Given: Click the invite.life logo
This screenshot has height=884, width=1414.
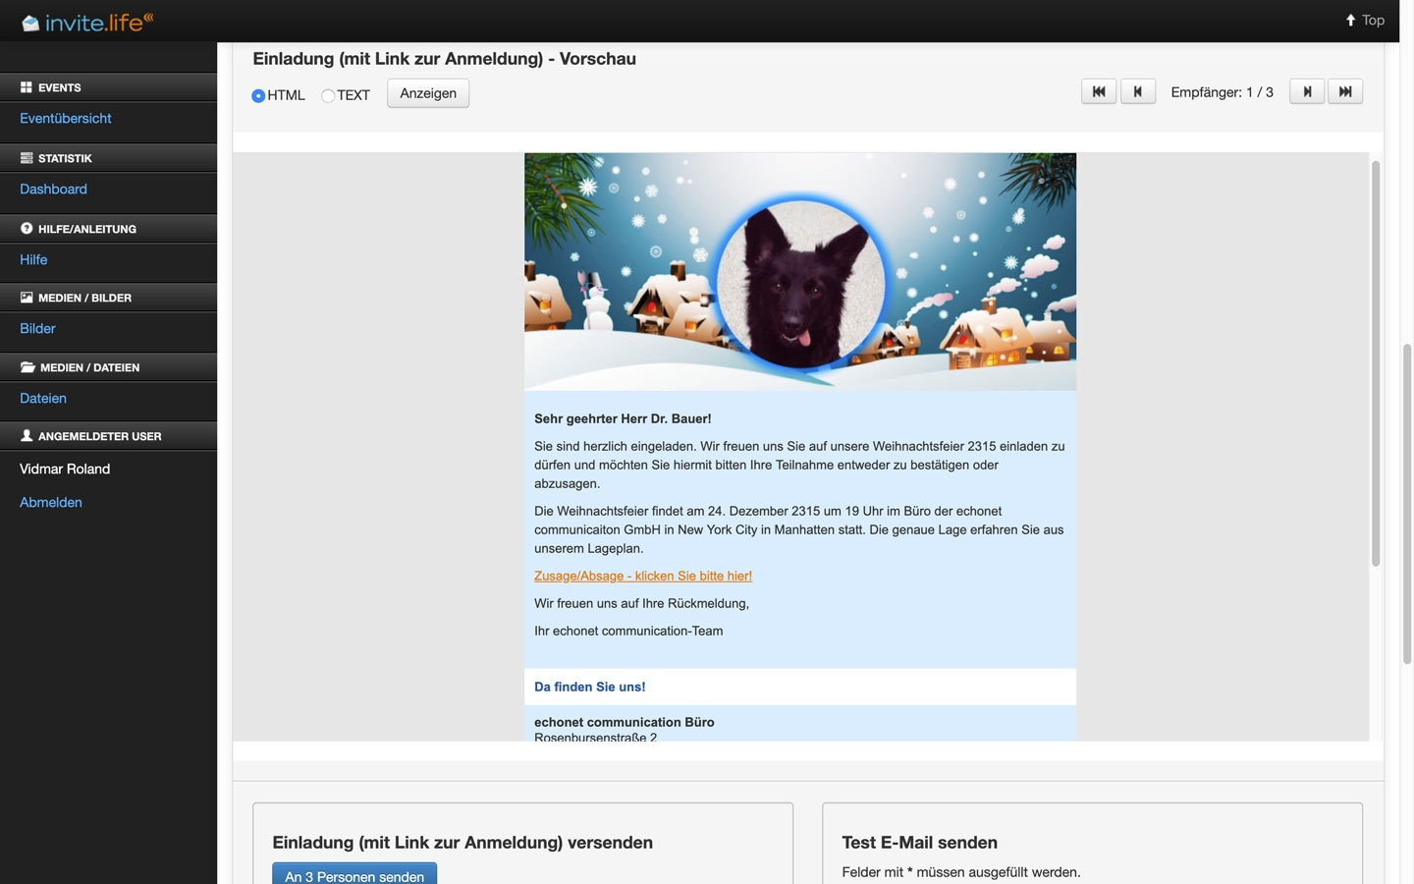Looking at the screenshot, I should click(87, 21).
